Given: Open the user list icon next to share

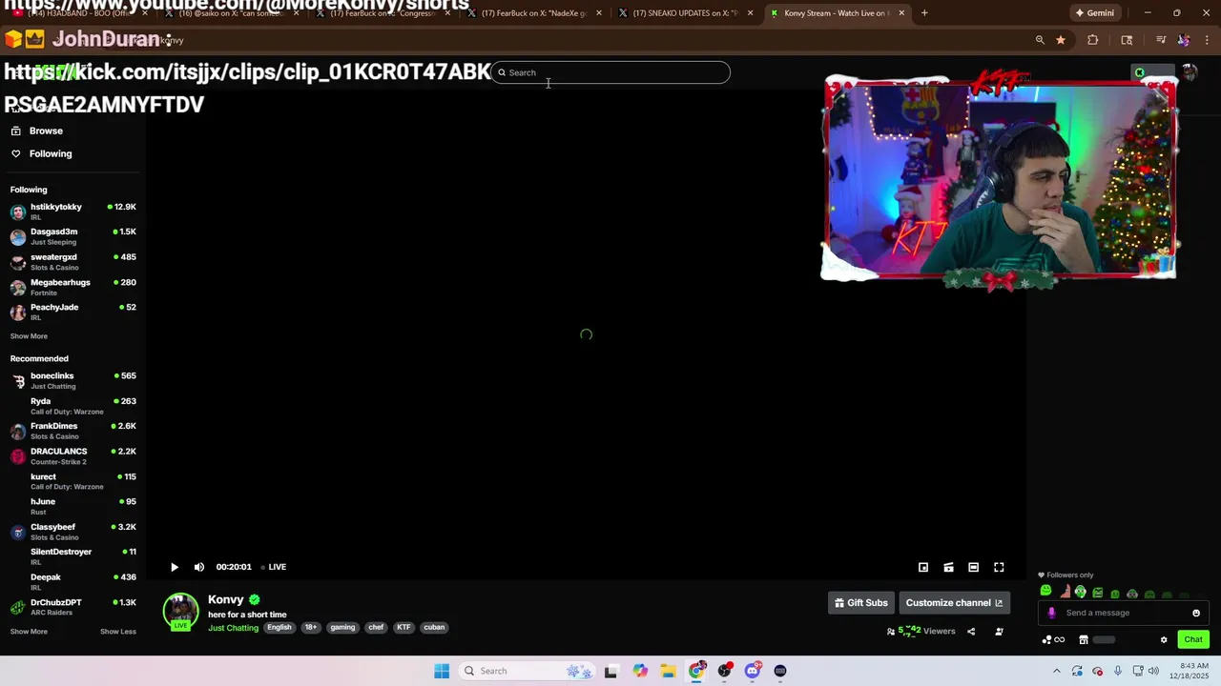Looking at the screenshot, I should point(999,631).
